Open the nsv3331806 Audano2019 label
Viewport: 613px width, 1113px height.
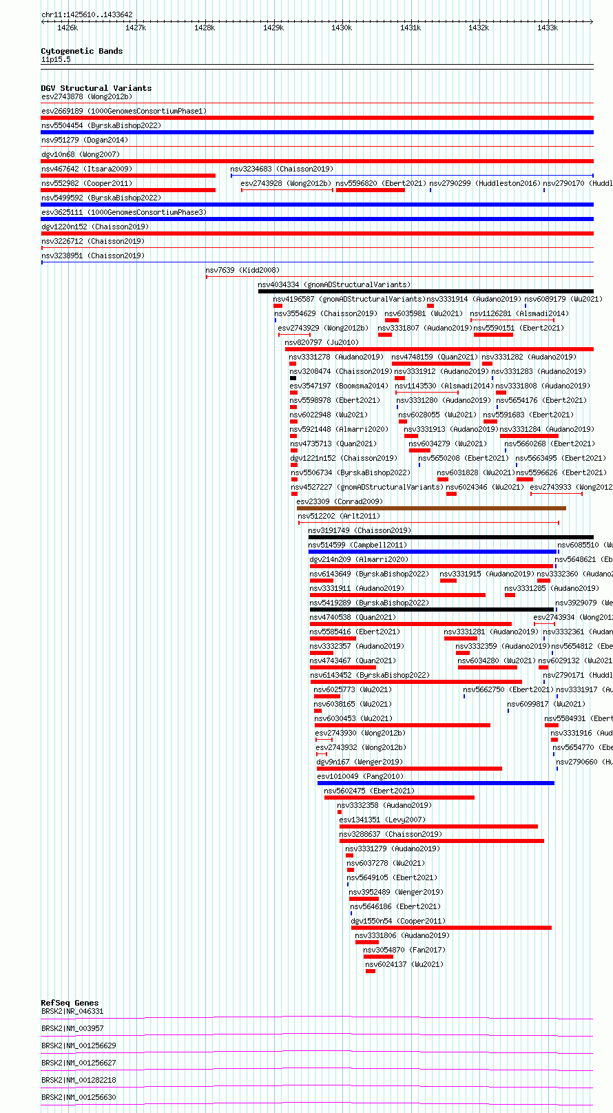402,935
